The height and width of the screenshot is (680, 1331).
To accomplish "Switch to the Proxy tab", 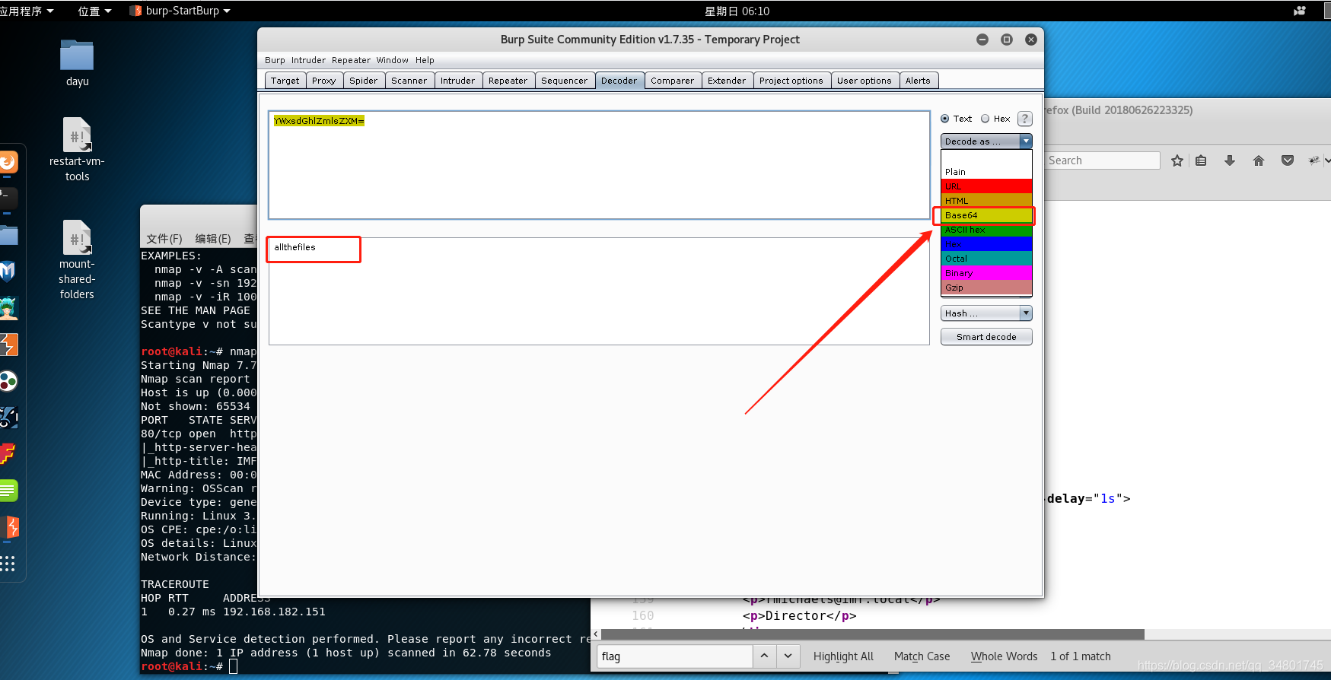I will 323,81.
